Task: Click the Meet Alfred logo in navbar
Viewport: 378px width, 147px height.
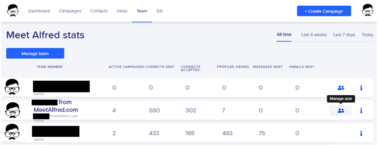Action: pyautogui.click(x=13, y=11)
